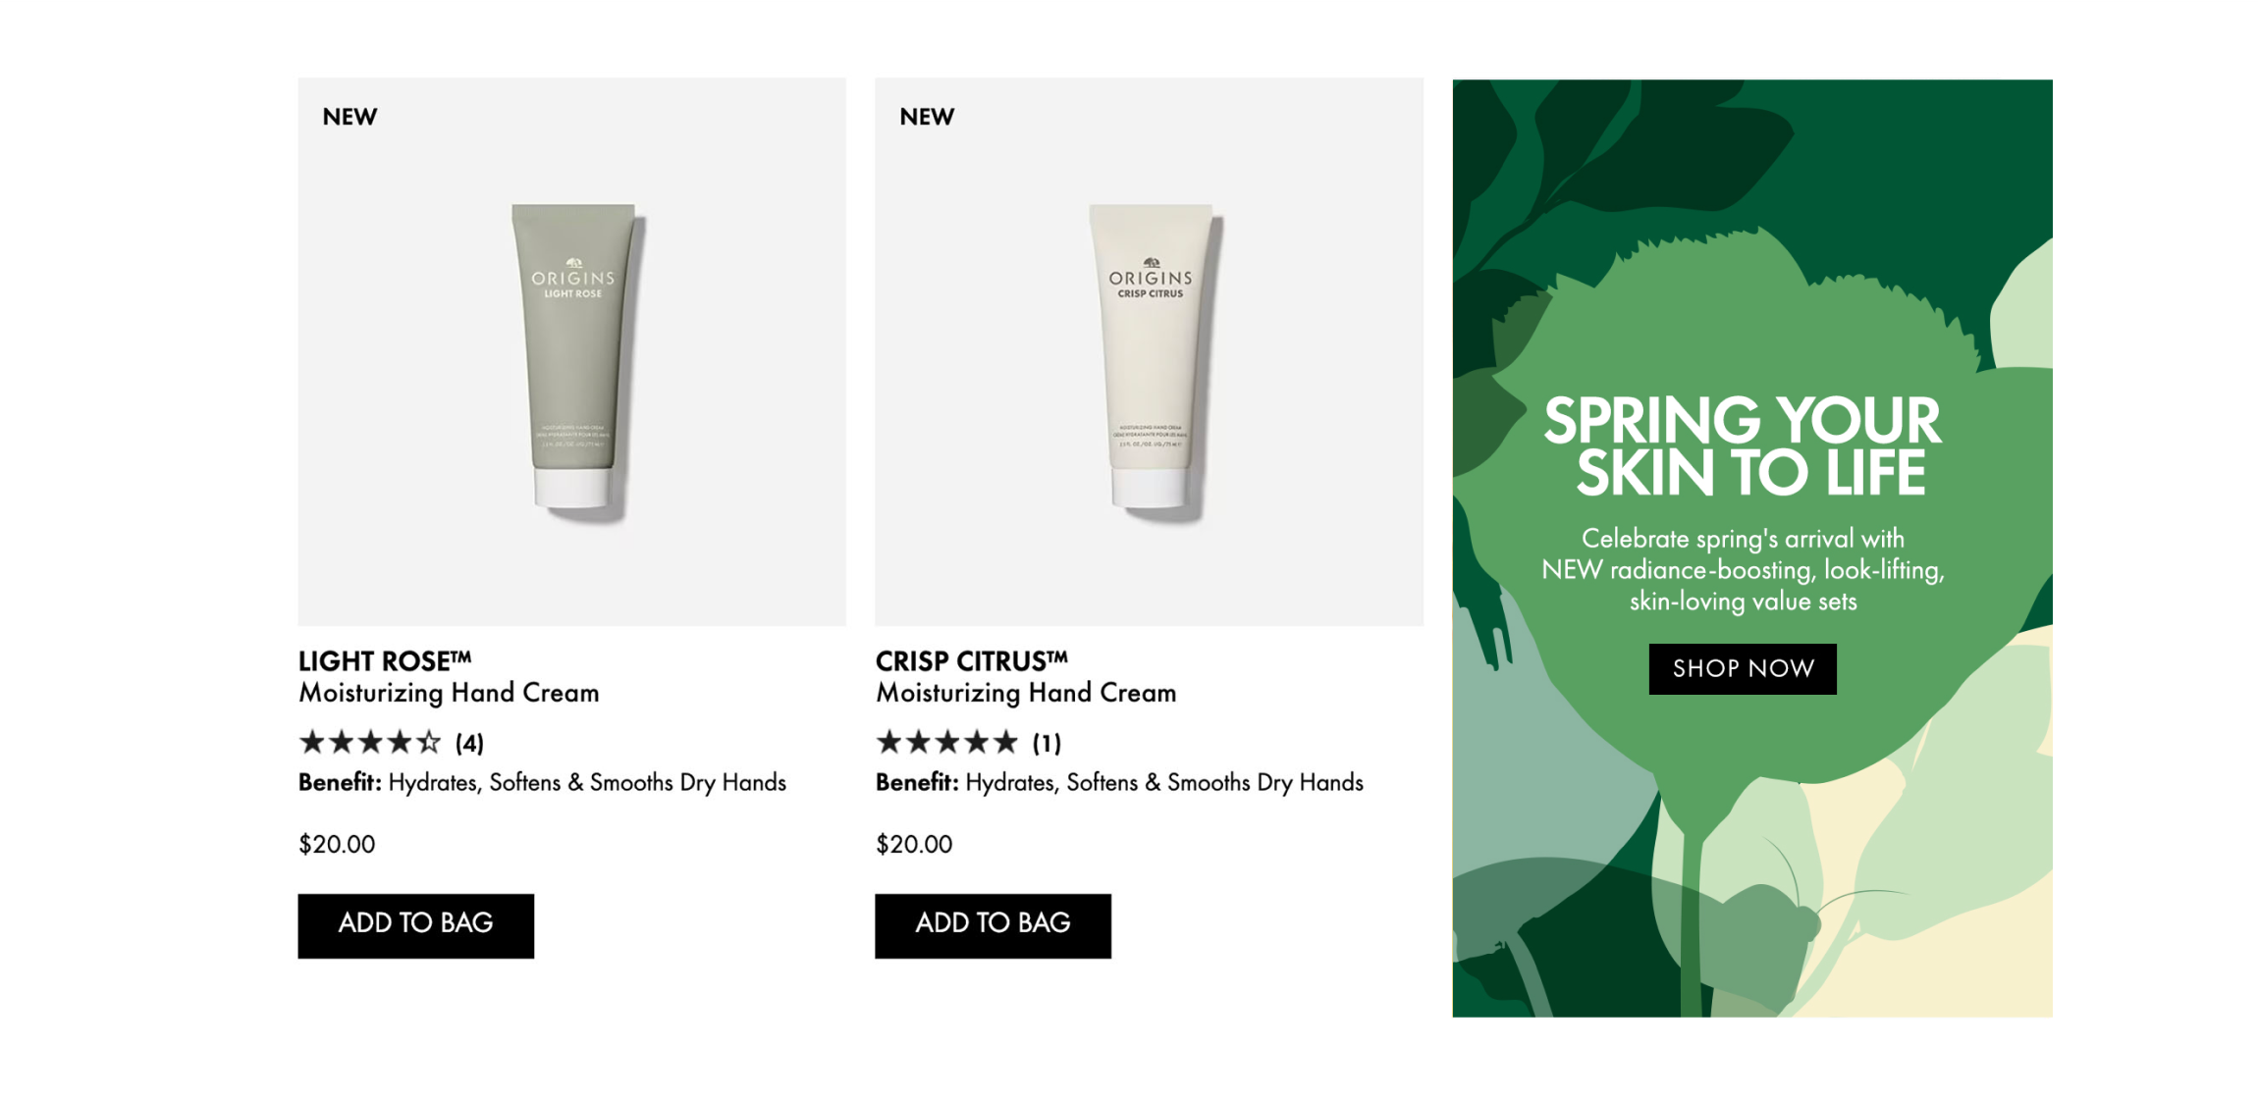Click the banner's value sets description text
The height and width of the screenshot is (1100, 2258).
pos(1743,570)
